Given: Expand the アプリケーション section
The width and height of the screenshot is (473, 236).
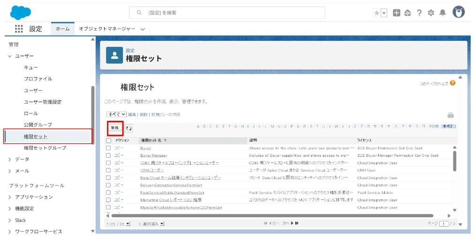Looking at the screenshot, I should click(10, 197).
